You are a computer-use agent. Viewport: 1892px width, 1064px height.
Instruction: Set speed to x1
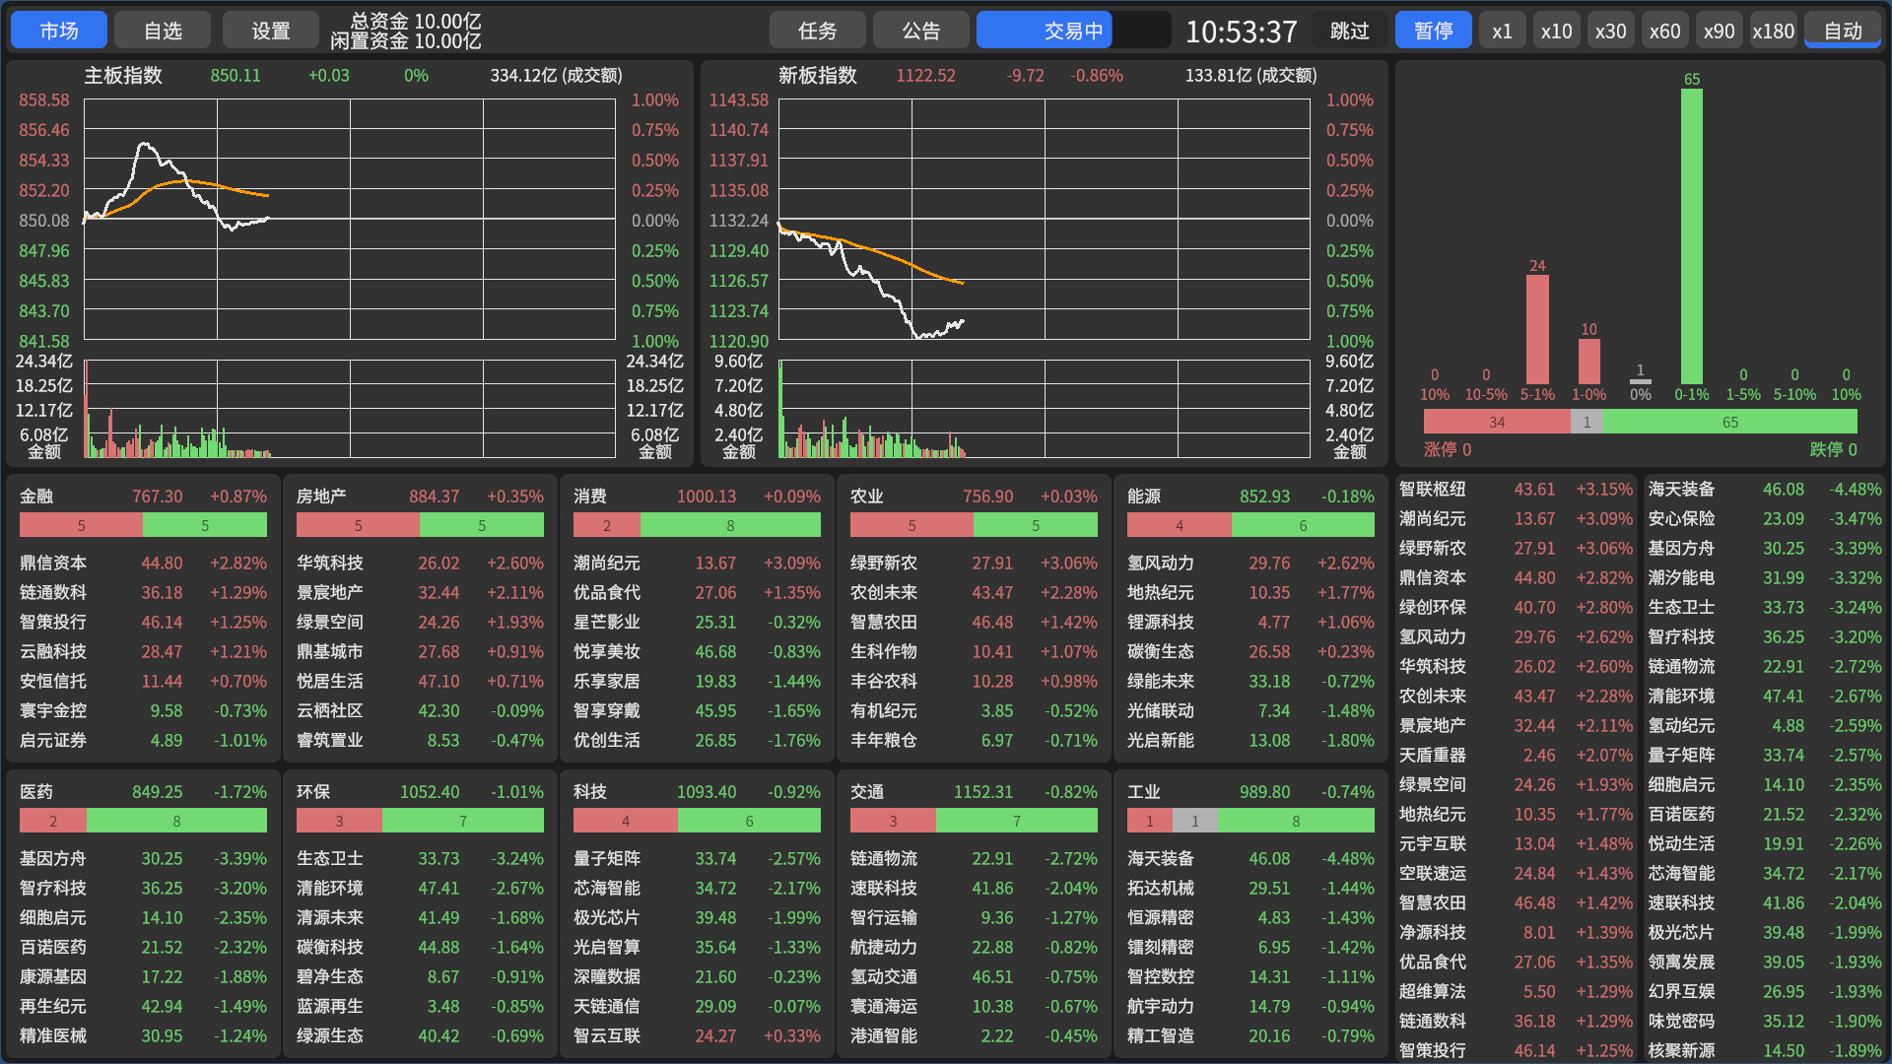coord(1502,31)
